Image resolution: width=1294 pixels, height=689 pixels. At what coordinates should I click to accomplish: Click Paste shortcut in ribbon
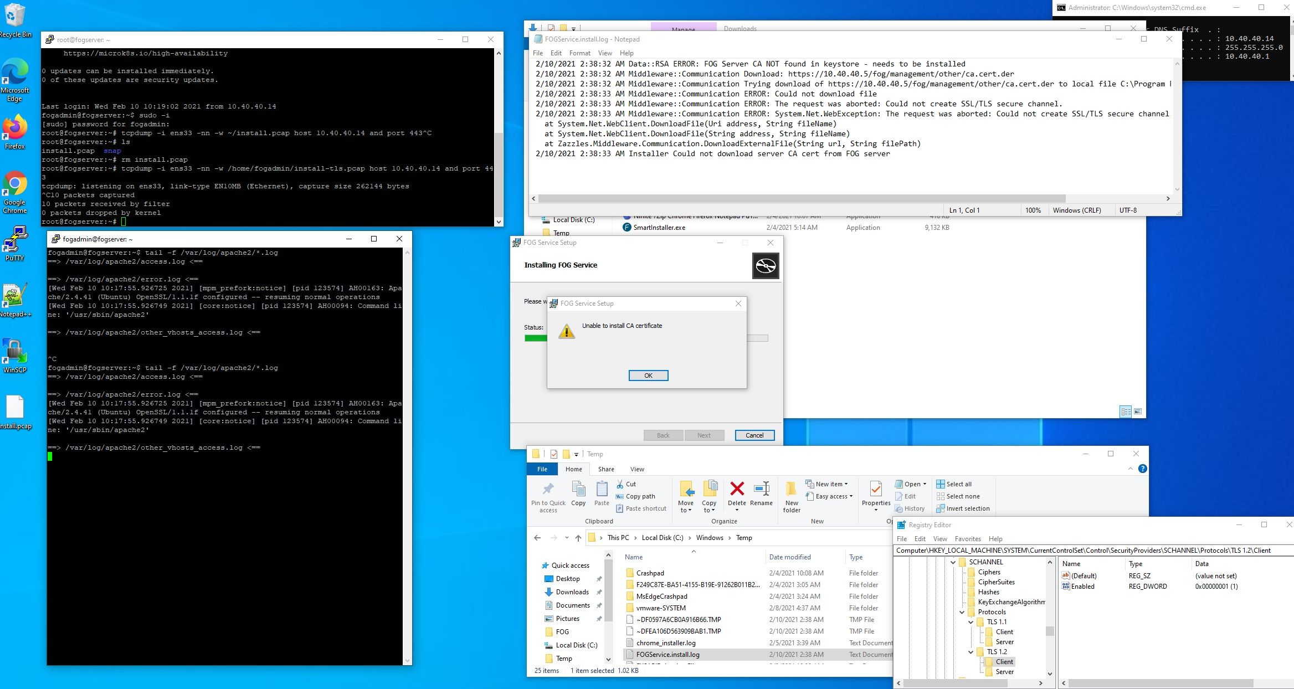(641, 508)
